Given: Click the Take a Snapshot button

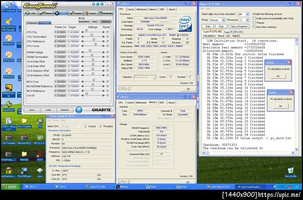Looking at the screenshot, I should tap(239, 26).
